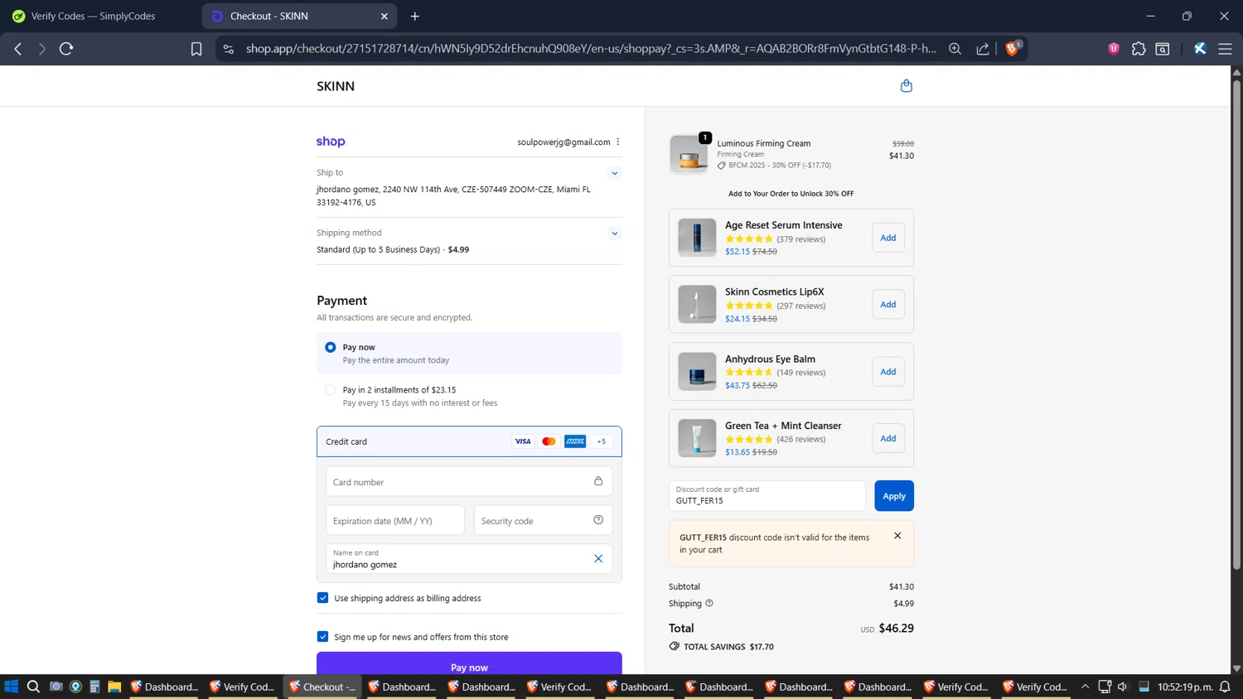The height and width of the screenshot is (699, 1243).
Task: Click the Card number field
Action: [x=469, y=481]
